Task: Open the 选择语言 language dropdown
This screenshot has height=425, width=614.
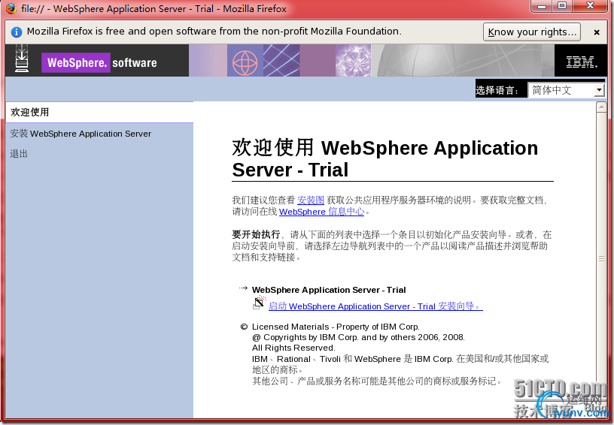Action: [566, 90]
